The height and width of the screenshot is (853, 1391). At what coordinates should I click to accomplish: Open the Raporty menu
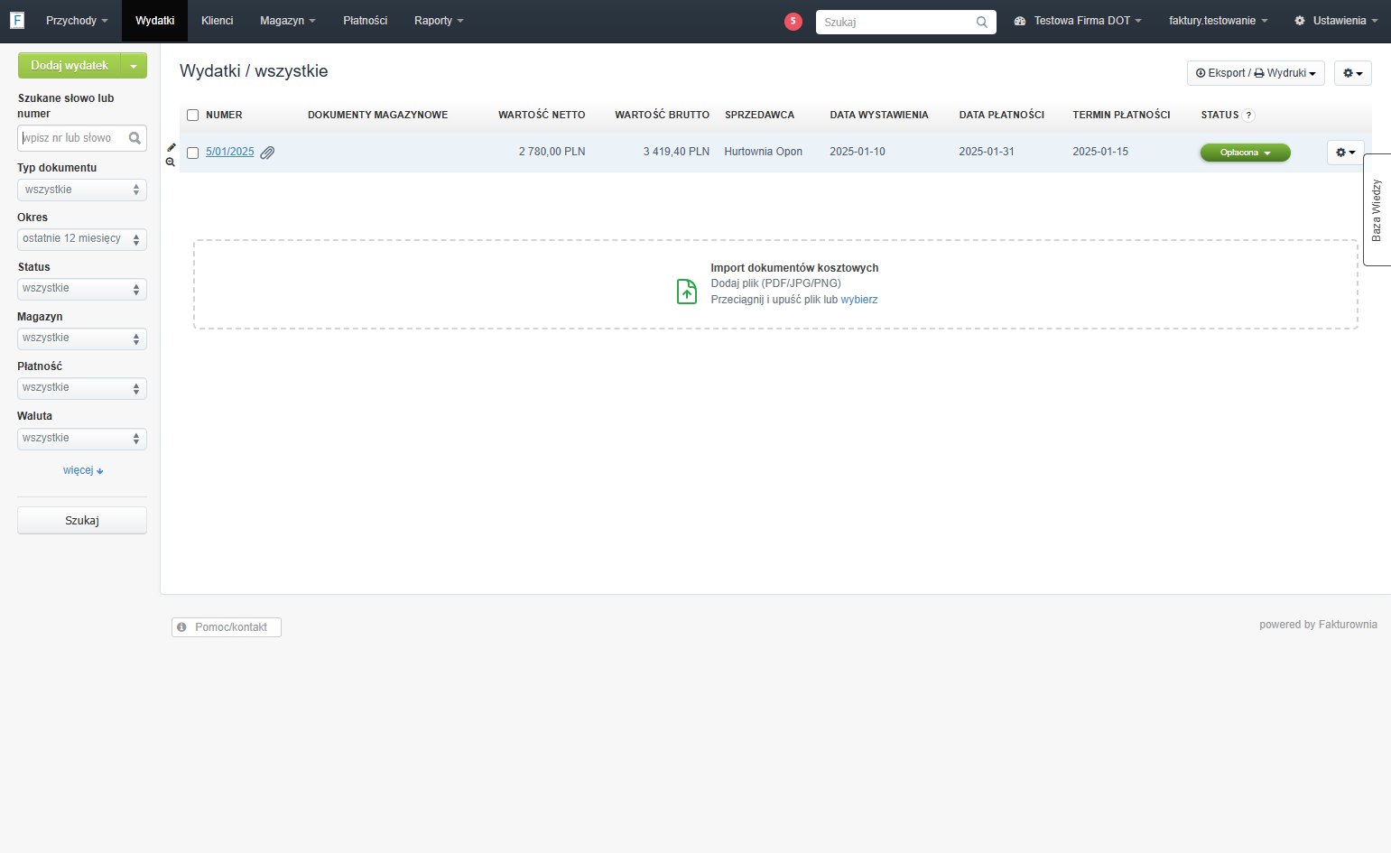pyautogui.click(x=439, y=21)
